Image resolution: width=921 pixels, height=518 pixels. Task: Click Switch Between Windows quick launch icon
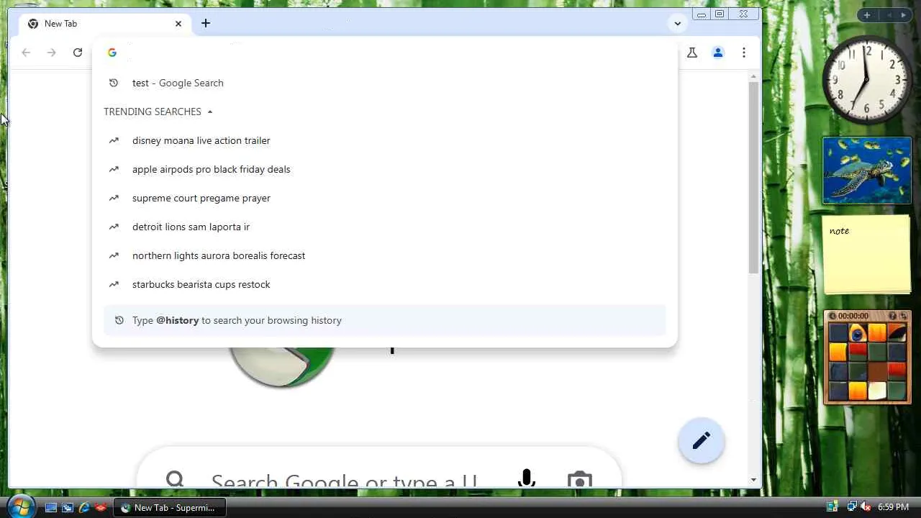[x=68, y=507]
